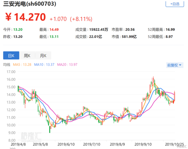Click the peak candlestick above 16.00

coord(153,80)
